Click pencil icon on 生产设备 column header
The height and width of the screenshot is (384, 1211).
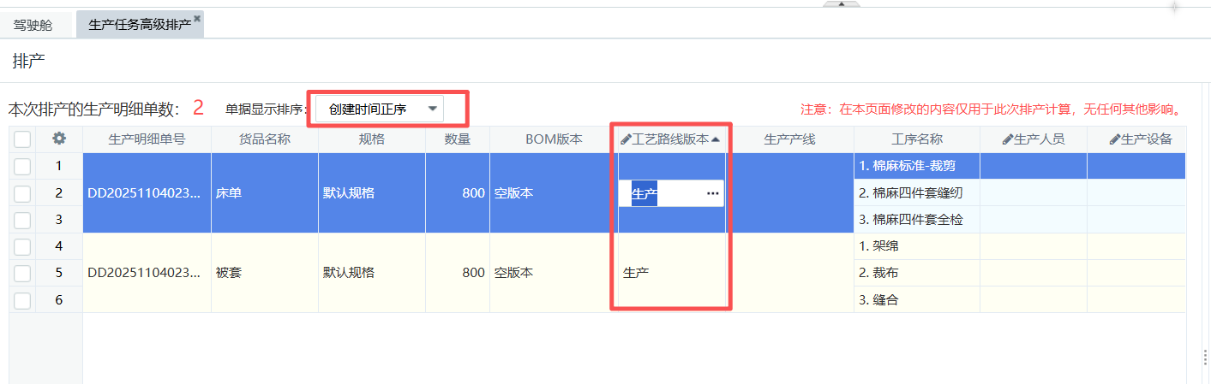[x=1114, y=139]
